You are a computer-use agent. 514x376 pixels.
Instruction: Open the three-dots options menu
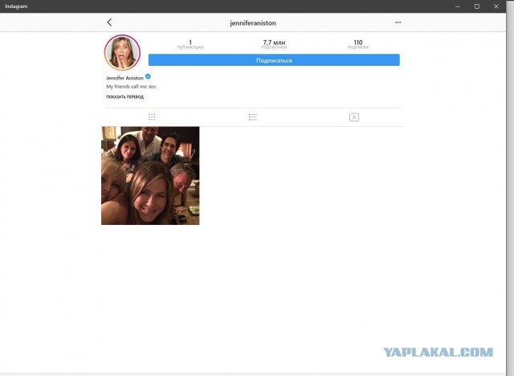(398, 22)
